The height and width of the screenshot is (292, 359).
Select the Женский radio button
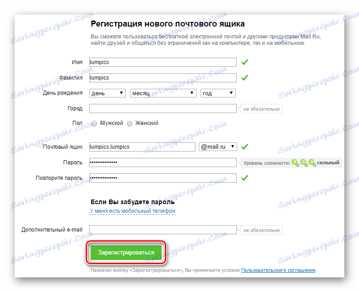click(130, 124)
